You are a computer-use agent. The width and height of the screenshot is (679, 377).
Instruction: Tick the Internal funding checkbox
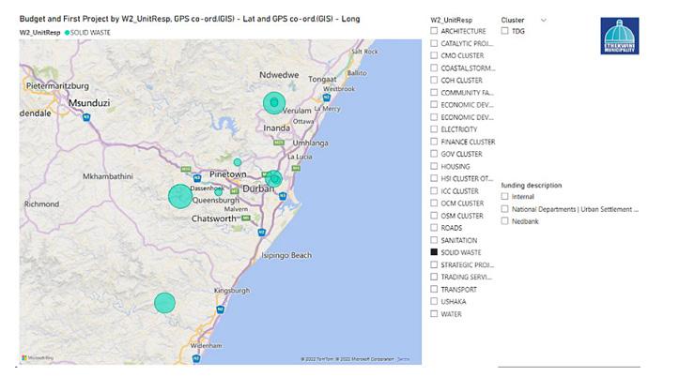click(504, 196)
